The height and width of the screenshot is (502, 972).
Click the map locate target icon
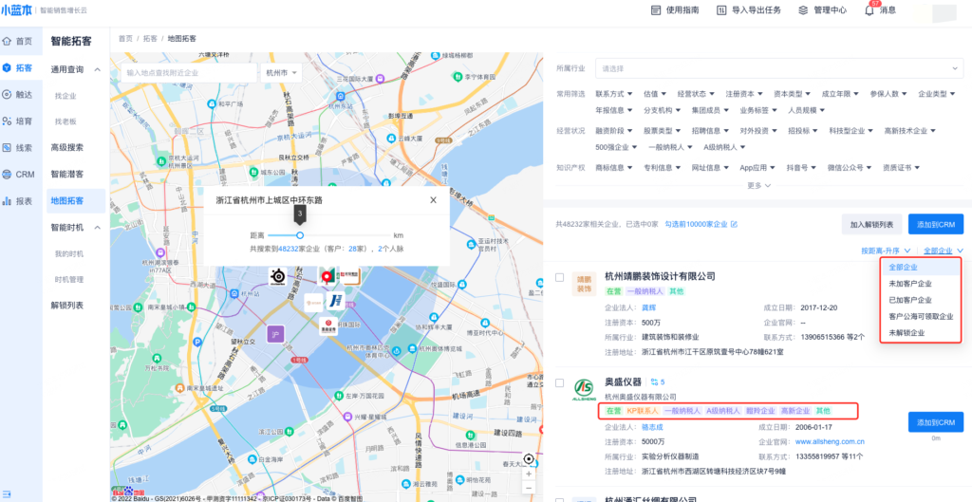[x=529, y=460]
